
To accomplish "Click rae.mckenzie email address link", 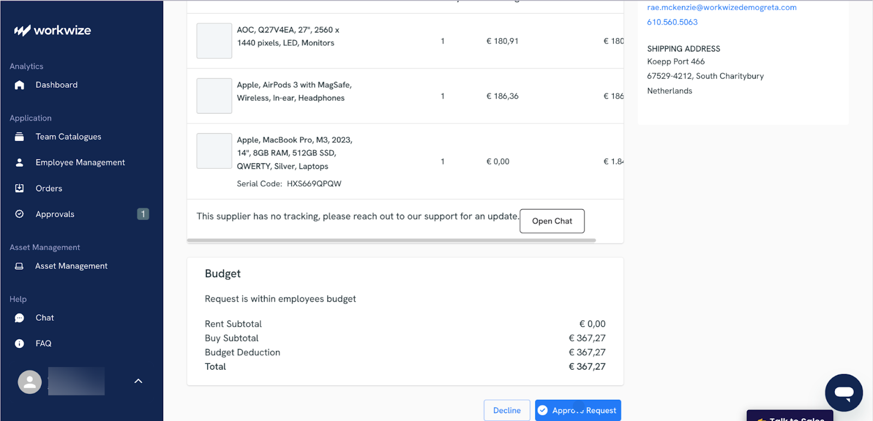I will 721,8.
